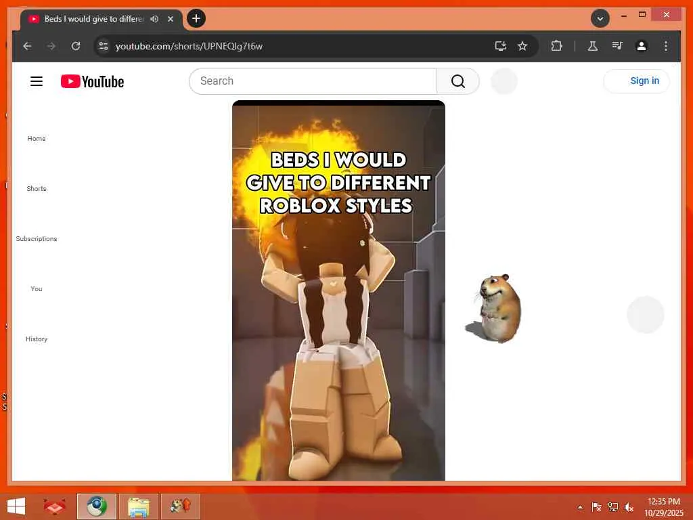693x520 pixels.
Task: Close the 'Beds I would give' tab
Action: point(171,19)
